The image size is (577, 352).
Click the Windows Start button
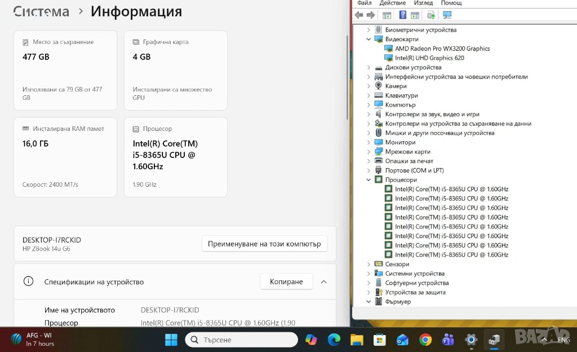(171, 340)
